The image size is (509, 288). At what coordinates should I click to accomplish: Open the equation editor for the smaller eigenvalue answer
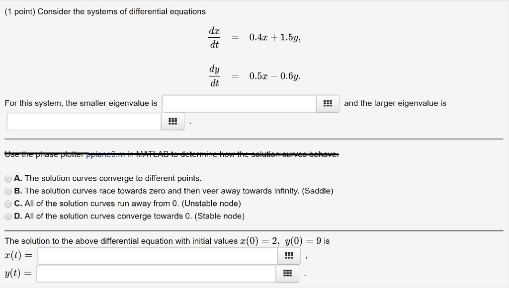pos(328,103)
